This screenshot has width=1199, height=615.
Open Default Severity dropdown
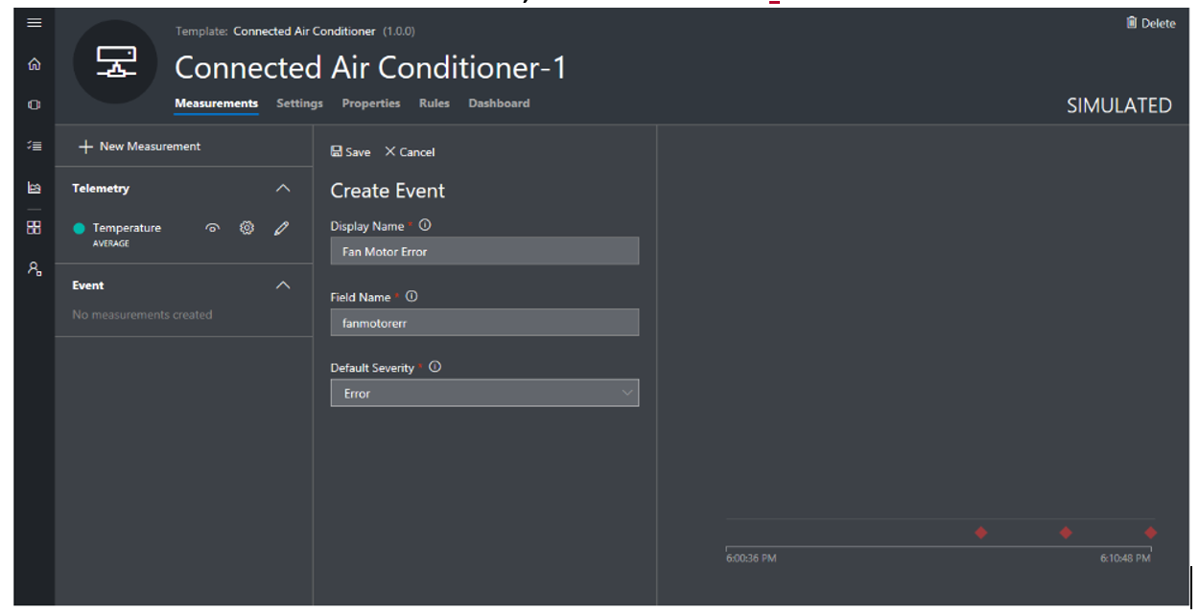pos(484,393)
